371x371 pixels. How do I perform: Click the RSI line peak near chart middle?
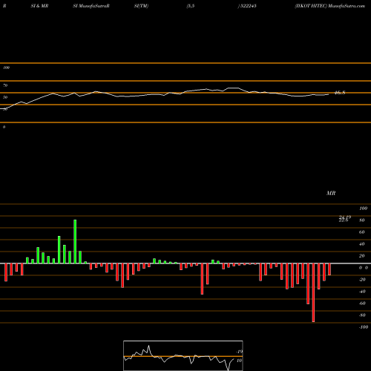tap(233, 88)
